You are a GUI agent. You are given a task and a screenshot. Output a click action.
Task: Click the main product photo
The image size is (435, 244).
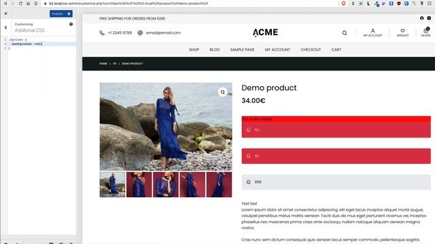[166, 127]
